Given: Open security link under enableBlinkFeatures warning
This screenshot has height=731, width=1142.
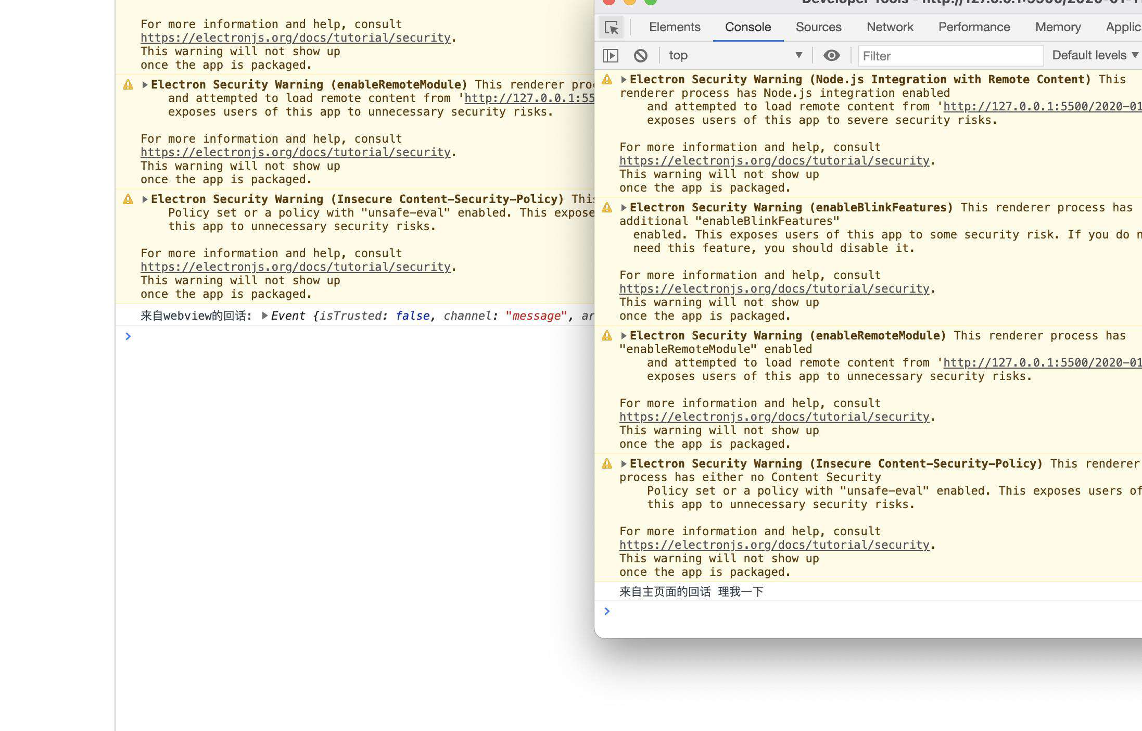Looking at the screenshot, I should point(774,289).
